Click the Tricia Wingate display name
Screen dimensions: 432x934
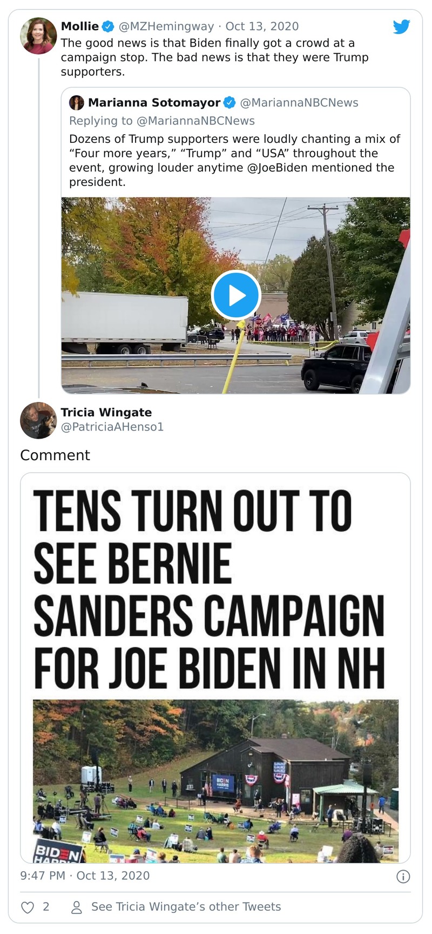click(x=106, y=413)
